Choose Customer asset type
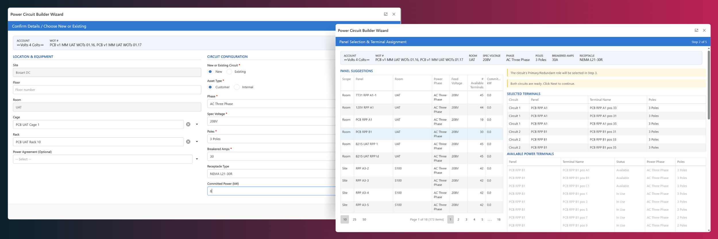The width and height of the screenshot is (718, 239). point(210,87)
